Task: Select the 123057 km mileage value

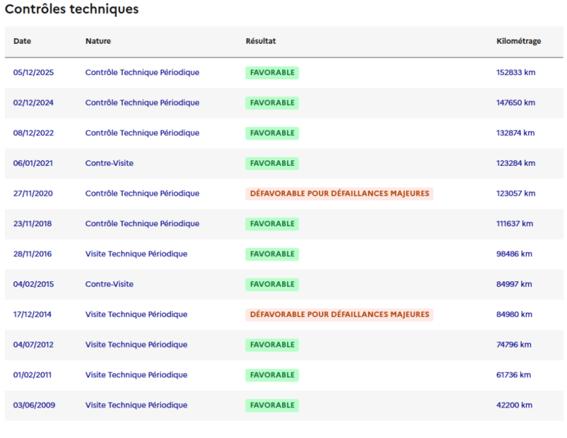Action: [516, 193]
